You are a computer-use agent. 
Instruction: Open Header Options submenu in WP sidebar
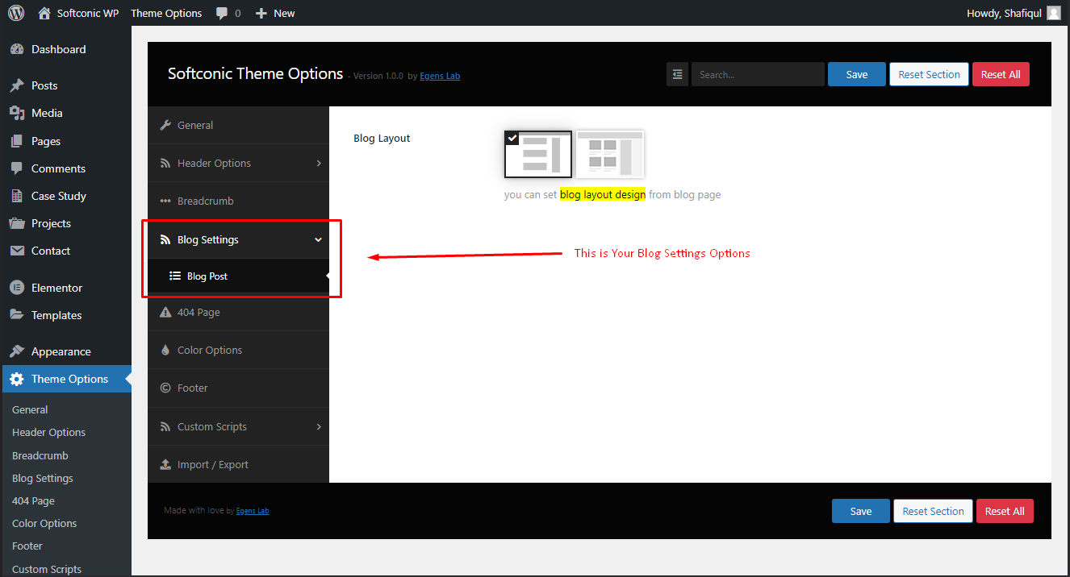coord(48,432)
